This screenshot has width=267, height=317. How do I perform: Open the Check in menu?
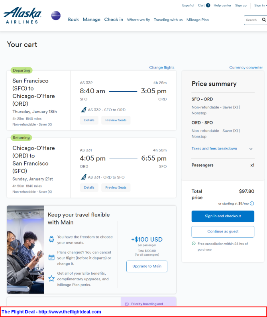point(114,20)
